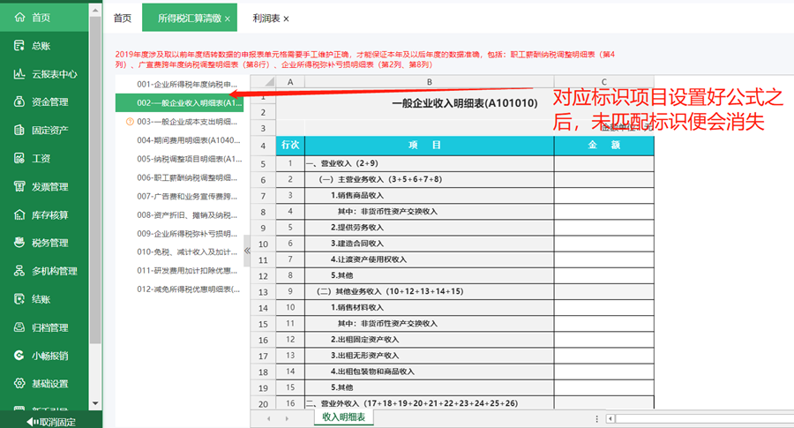This screenshot has width=794, height=428.
Task: Click the warning icon beside form 003
Action: 130,122
